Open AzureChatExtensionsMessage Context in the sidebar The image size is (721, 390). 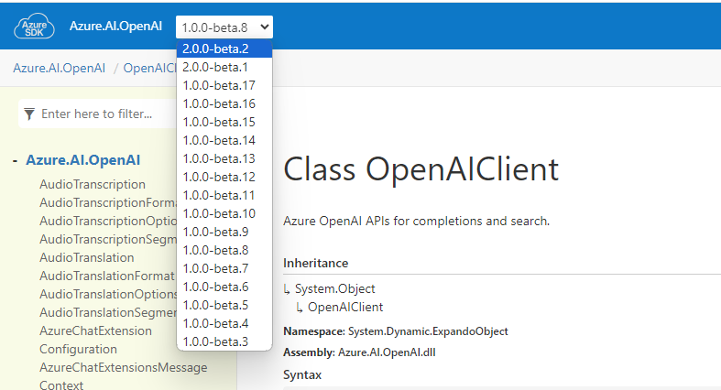tap(124, 375)
